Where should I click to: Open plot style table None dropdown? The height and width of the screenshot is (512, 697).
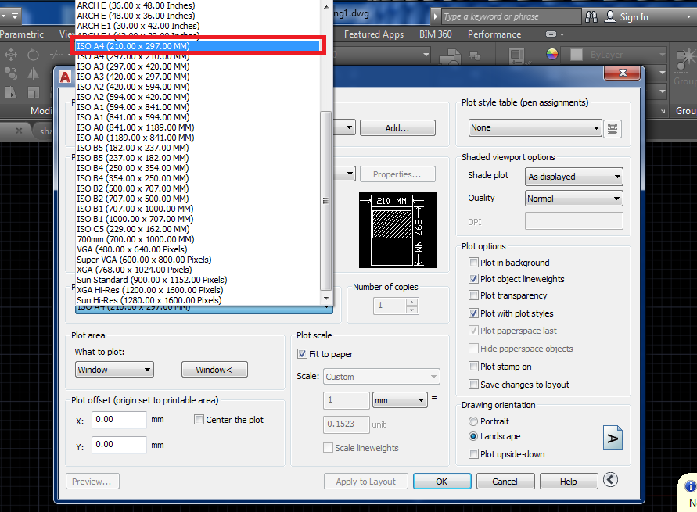click(535, 128)
